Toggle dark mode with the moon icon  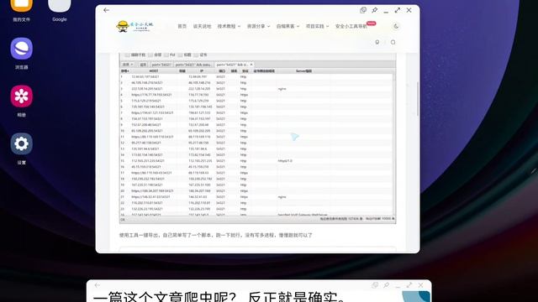click(x=396, y=26)
